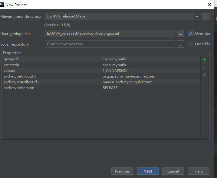The height and width of the screenshot is (178, 217).
Task: Cancel the New Project dialog
Action: tap(173, 171)
